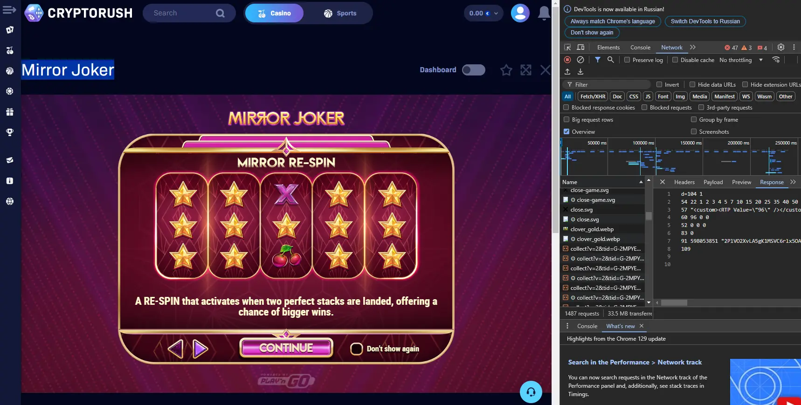Open network search magnifier in DevTools

click(x=610, y=60)
